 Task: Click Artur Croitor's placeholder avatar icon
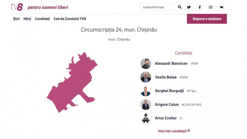[x=146, y=118]
